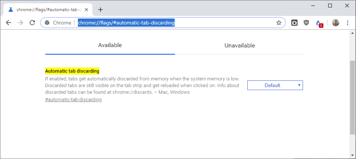Click the back navigation arrow
The width and height of the screenshot is (356, 159).
click(9, 23)
